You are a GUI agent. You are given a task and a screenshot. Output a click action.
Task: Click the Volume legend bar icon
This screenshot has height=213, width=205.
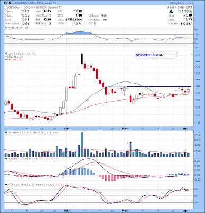click(6, 132)
